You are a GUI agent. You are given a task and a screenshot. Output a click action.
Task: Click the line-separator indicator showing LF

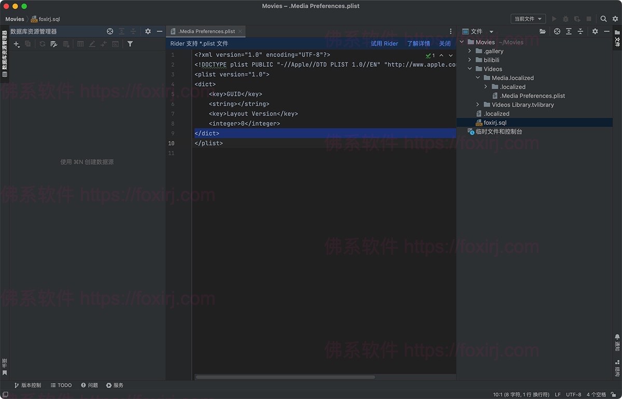click(557, 394)
